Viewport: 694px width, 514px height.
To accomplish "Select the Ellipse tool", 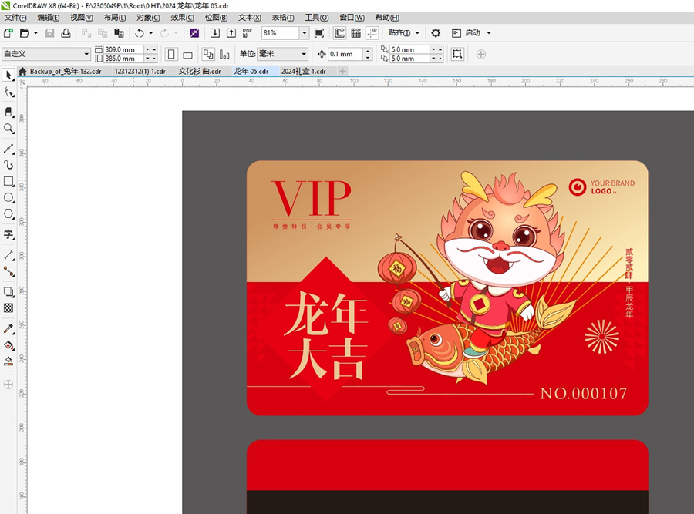I will 8,198.
